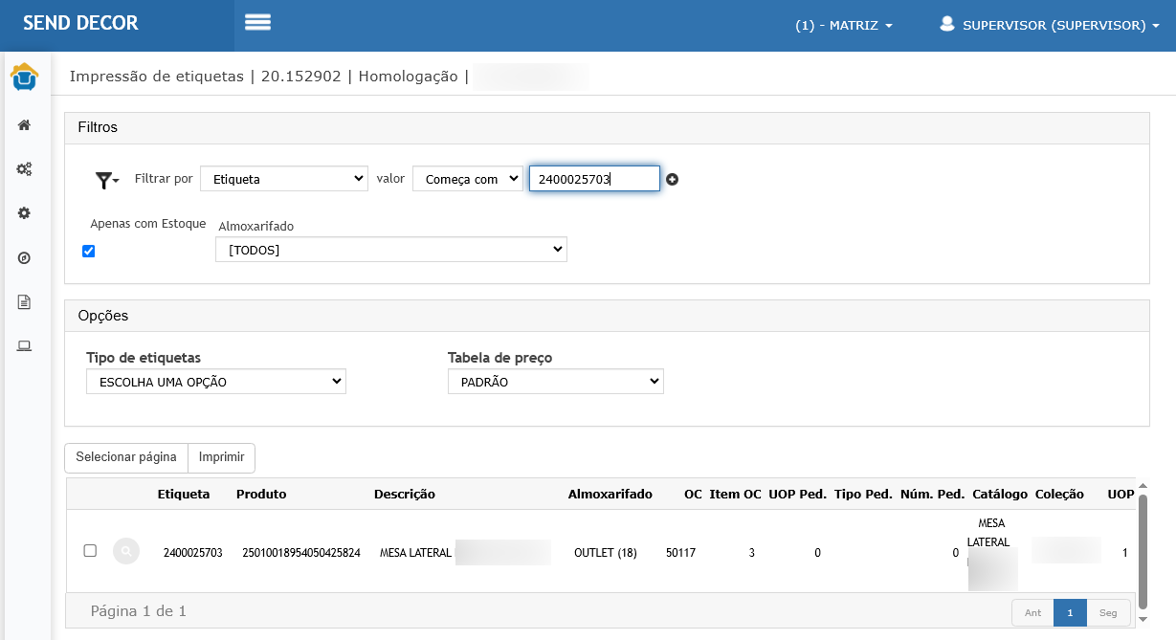Open the (1) - MATRIZ branch menu
1176x640 pixels.
[844, 26]
